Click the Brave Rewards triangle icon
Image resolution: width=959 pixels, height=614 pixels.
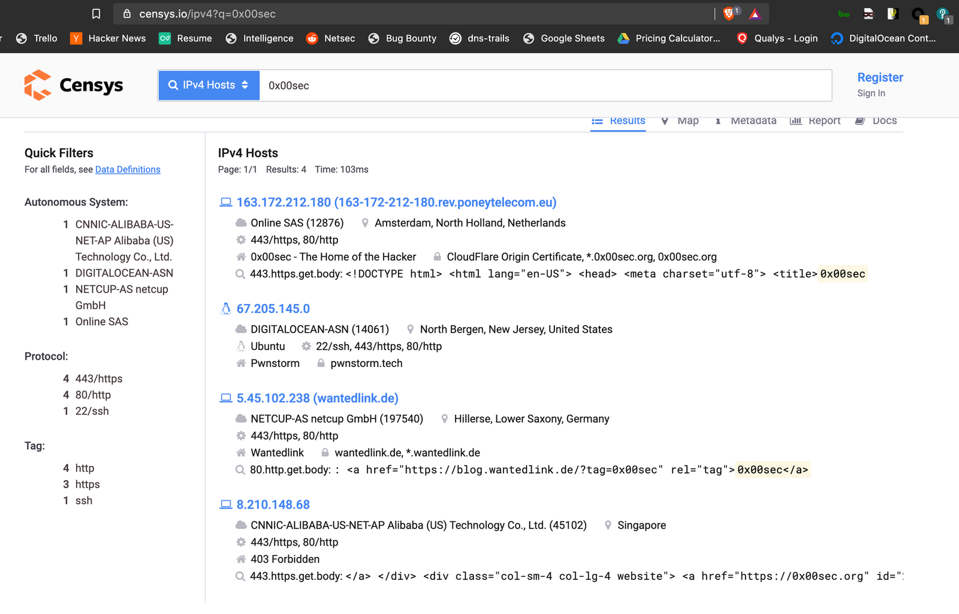point(755,14)
